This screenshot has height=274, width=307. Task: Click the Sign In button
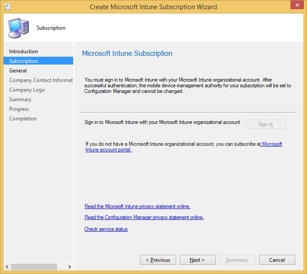pos(266,124)
